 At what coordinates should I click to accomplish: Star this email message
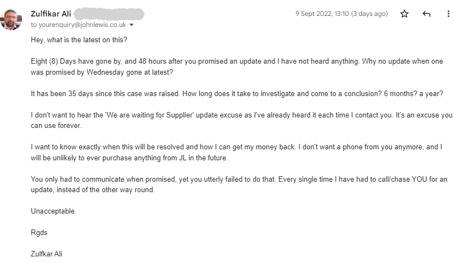[x=404, y=14]
